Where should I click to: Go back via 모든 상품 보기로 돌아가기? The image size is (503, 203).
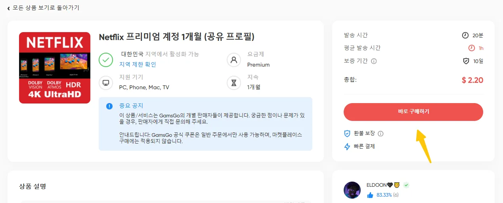[x=46, y=8]
